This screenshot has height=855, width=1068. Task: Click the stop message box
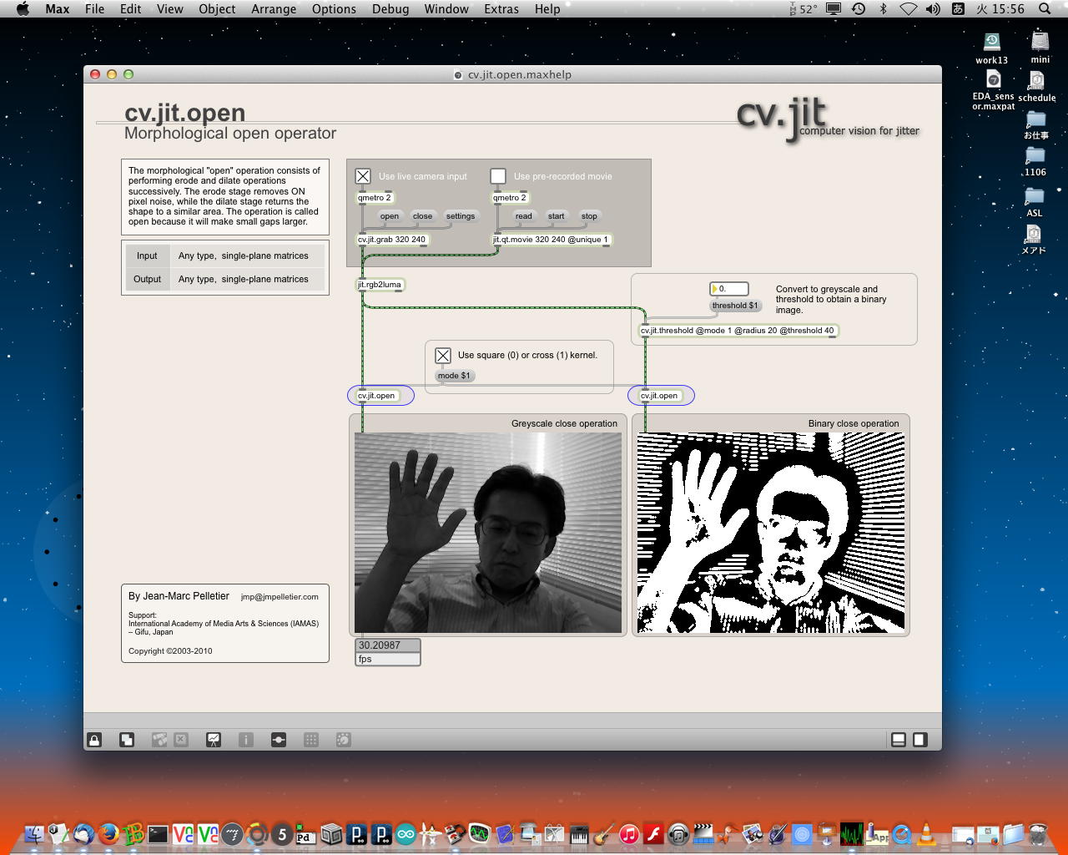tap(590, 216)
